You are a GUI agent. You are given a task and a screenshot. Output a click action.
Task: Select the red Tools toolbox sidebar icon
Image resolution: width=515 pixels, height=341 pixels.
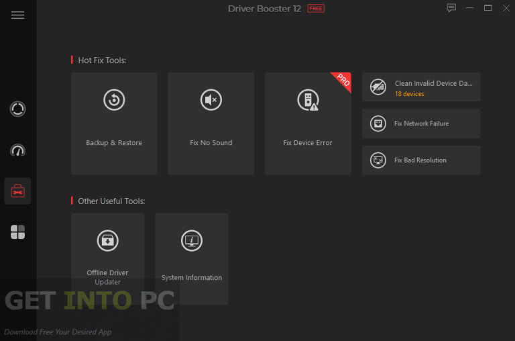tap(17, 192)
